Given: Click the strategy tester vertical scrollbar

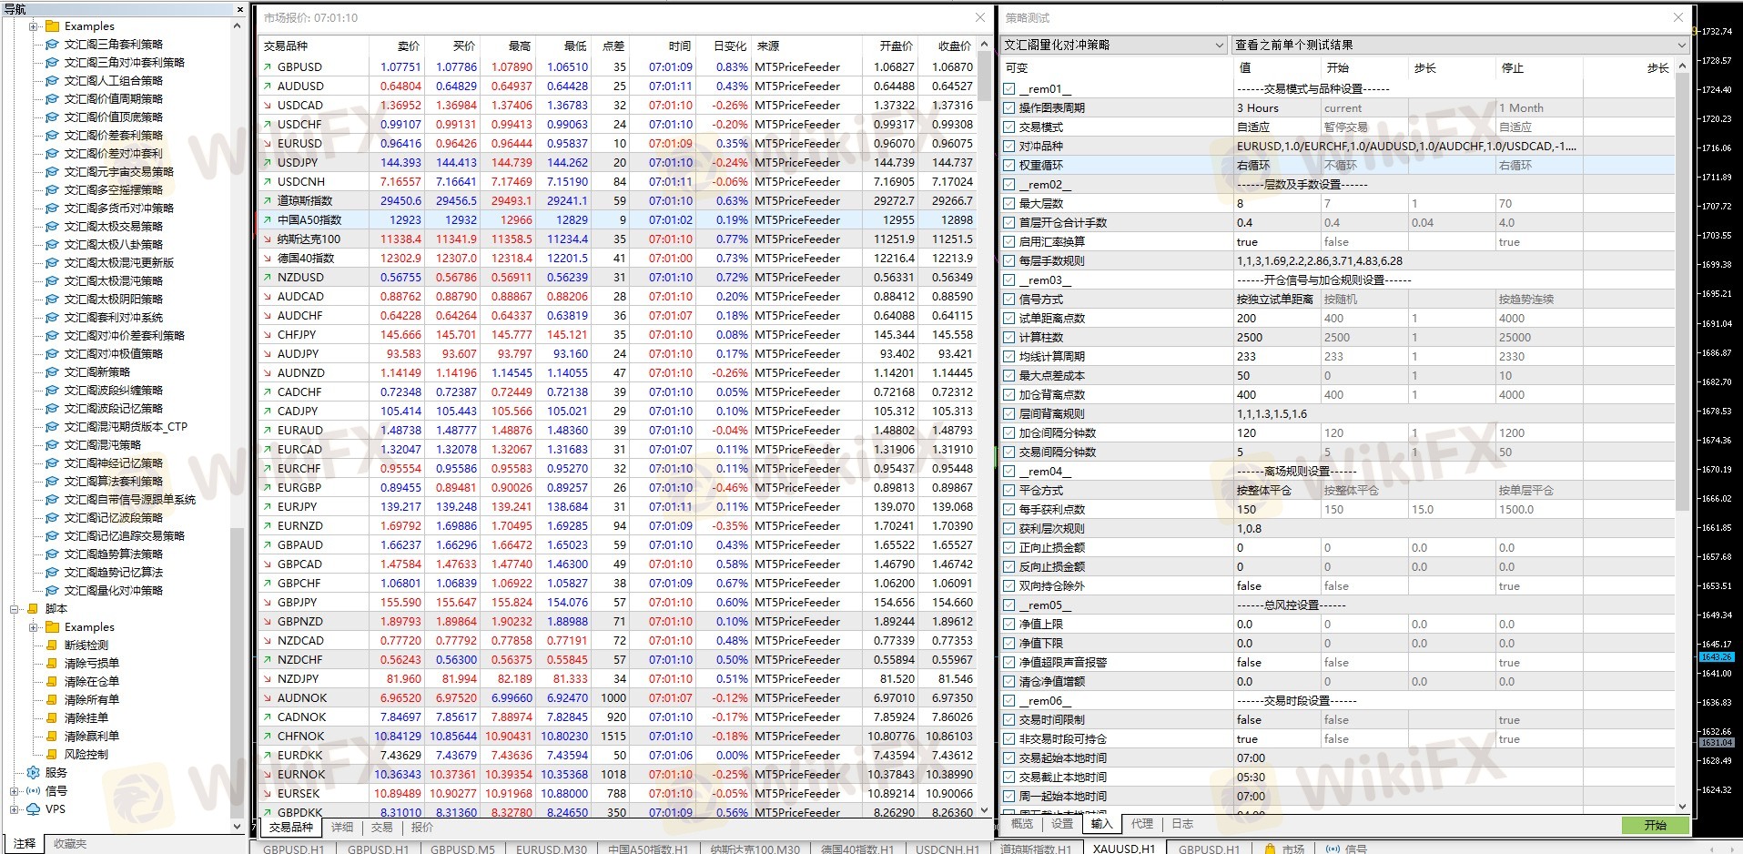Looking at the screenshot, I should click(x=1682, y=273).
